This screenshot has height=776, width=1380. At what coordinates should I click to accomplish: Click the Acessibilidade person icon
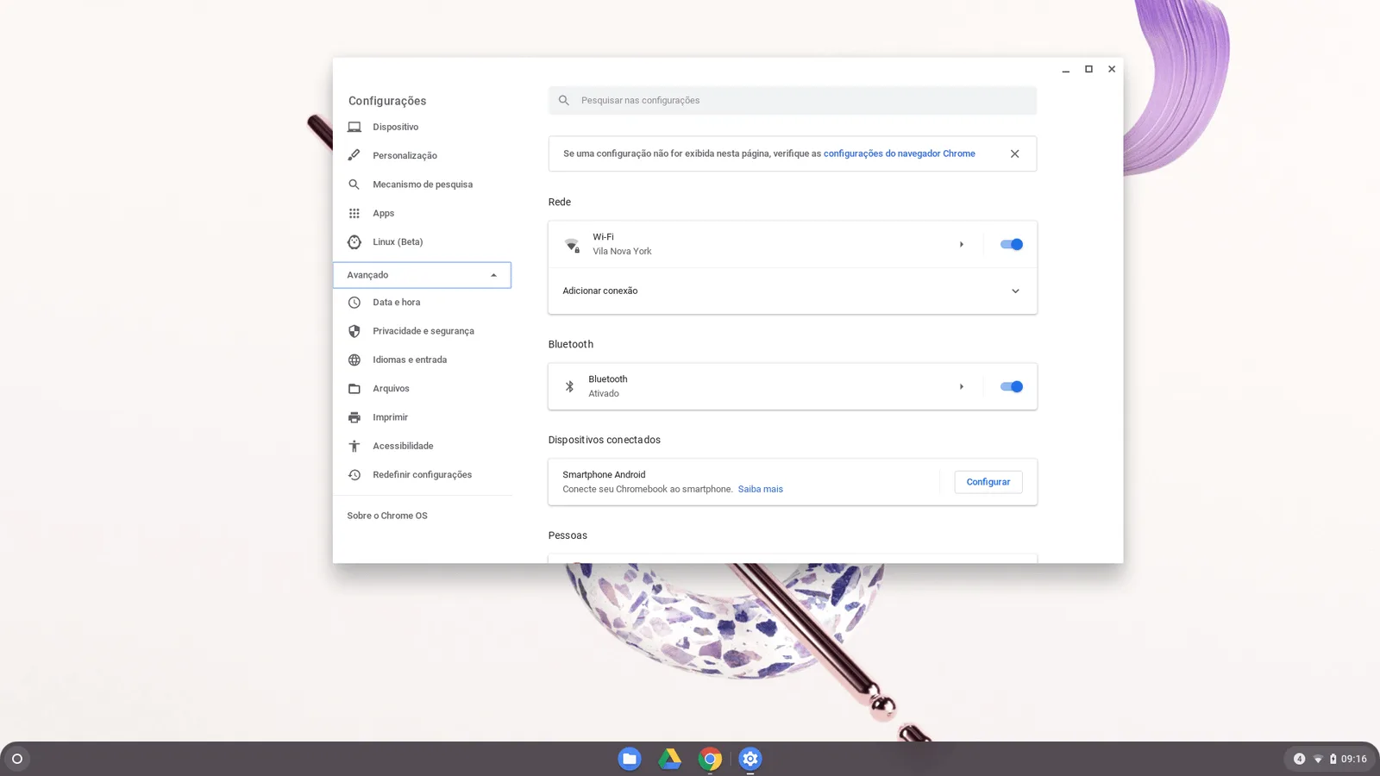coord(354,446)
